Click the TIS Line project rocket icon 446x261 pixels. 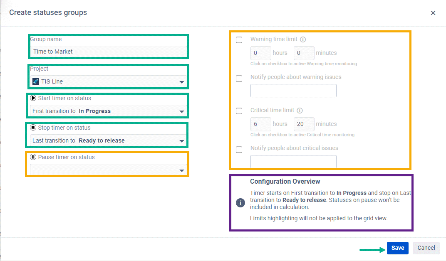[36, 81]
